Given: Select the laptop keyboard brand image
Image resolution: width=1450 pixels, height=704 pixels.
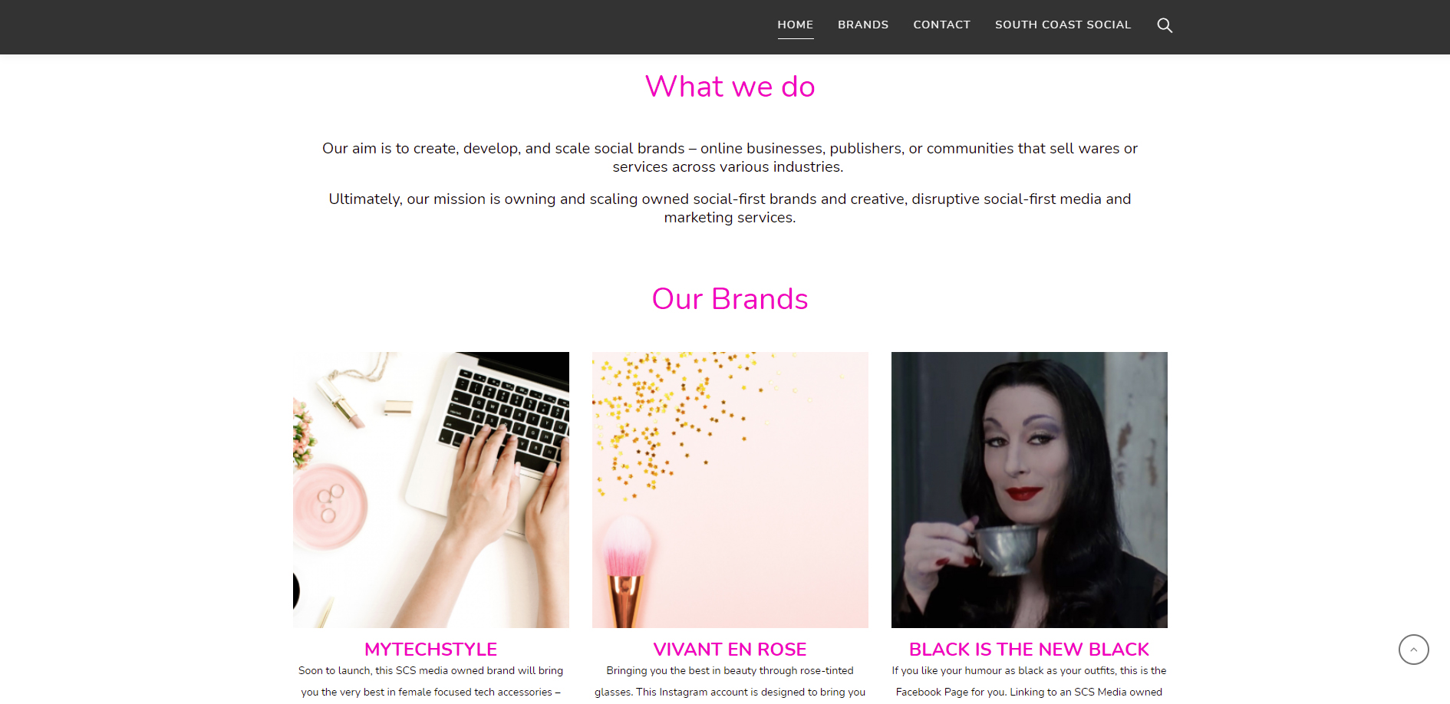Looking at the screenshot, I should pyautogui.click(x=431, y=490).
